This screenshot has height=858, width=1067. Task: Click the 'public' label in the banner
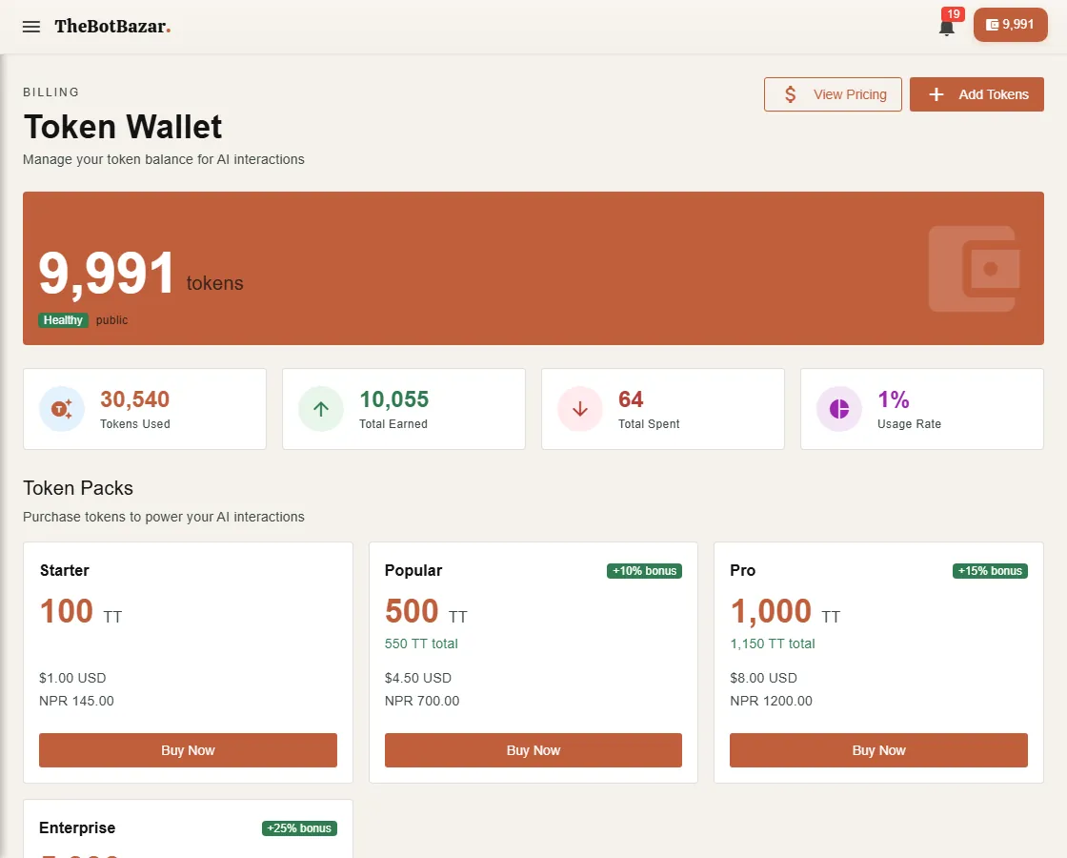[111, 320]
